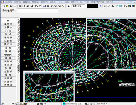The width and height of the screenshot is (136, 105).
Task: Open the 解析(K) menu
Action: (x=35, y=2)
